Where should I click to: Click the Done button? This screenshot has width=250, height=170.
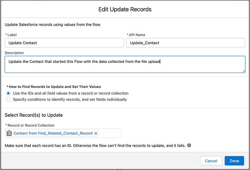click(x=234, y=161)
